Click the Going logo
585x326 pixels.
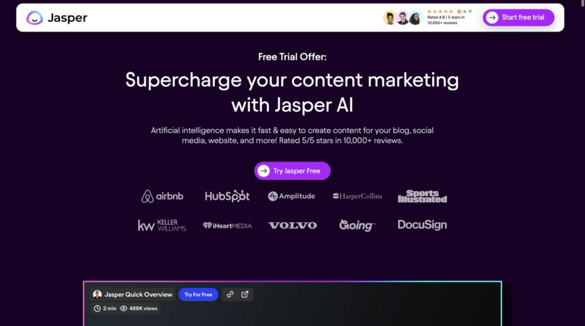point(357,225)
